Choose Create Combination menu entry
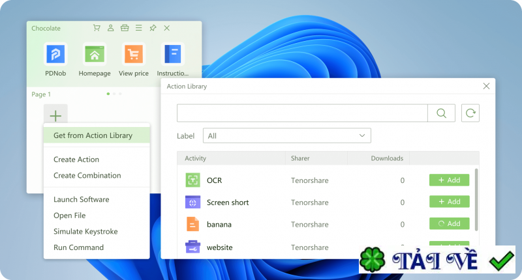This screenshot has width=522, height=280. point(87,175)
